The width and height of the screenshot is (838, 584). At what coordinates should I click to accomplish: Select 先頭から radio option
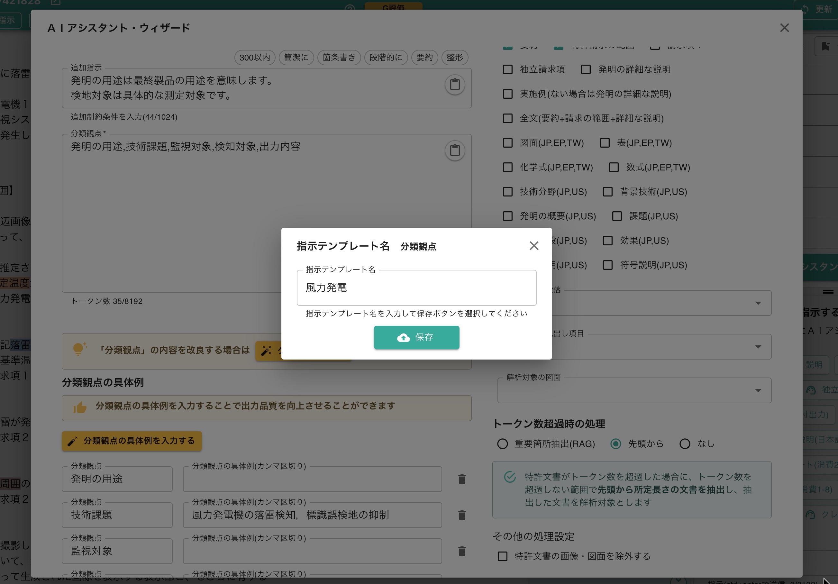coord(616,444)
